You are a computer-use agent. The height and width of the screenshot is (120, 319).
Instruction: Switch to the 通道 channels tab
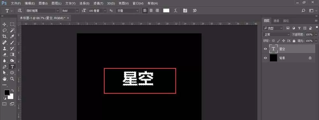click(276, 21)
